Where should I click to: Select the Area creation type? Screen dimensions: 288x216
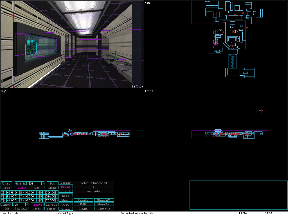click(x=66, y=195)
